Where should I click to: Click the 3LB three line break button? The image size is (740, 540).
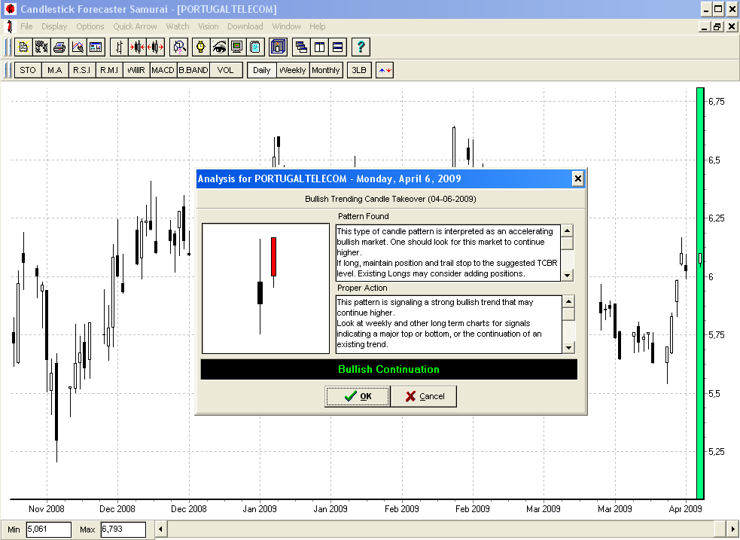tap(359, 70)
